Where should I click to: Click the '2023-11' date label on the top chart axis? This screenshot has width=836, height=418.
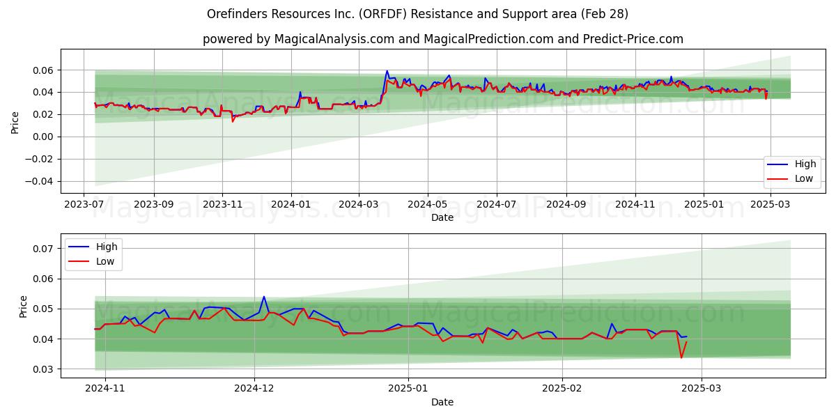[x=222, y=205]
